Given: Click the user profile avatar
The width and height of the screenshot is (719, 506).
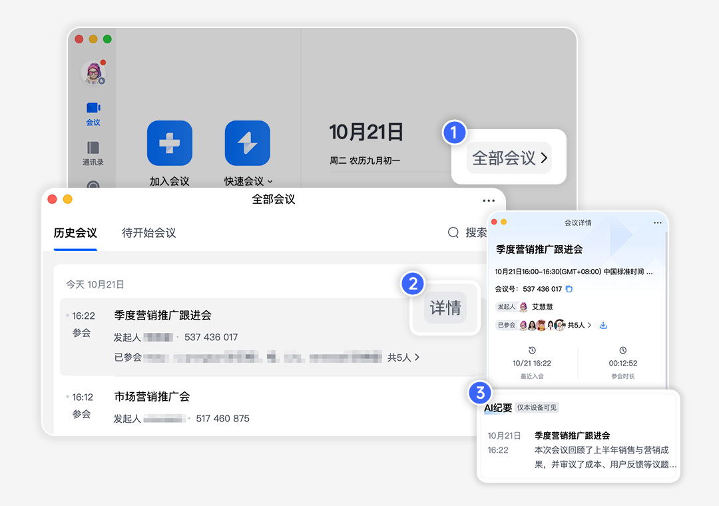Looking at the screenshot, I should coord(93,73).
